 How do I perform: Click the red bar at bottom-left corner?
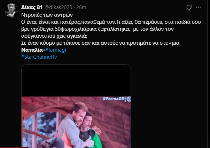click(x=14, y=147)
